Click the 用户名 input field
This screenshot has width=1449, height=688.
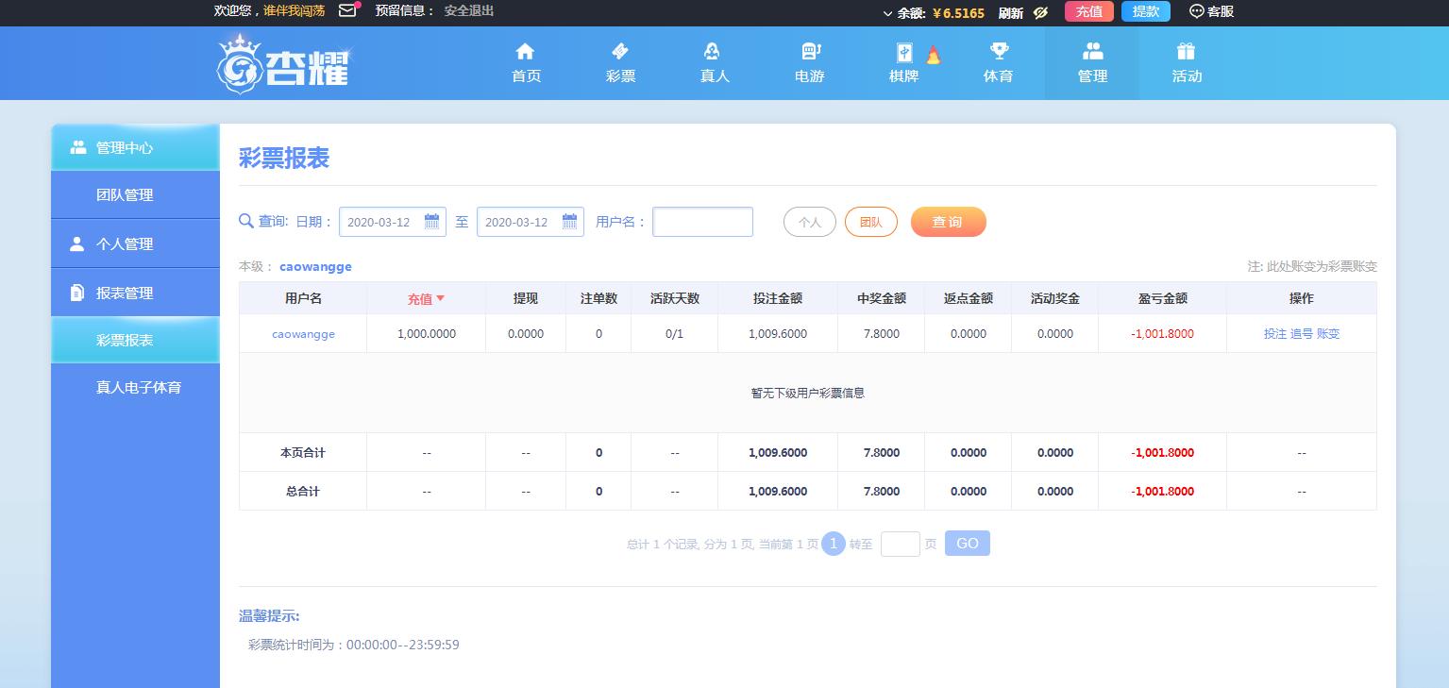point(702,222)
